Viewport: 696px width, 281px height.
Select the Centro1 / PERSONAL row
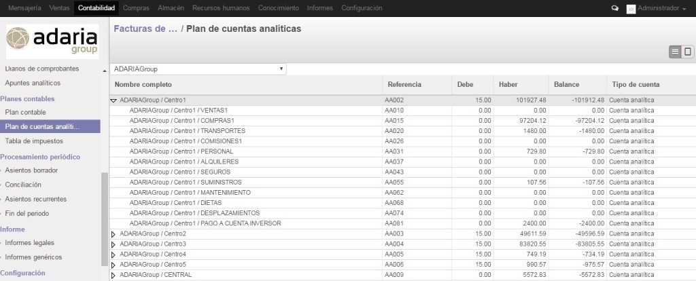[402, 151]
